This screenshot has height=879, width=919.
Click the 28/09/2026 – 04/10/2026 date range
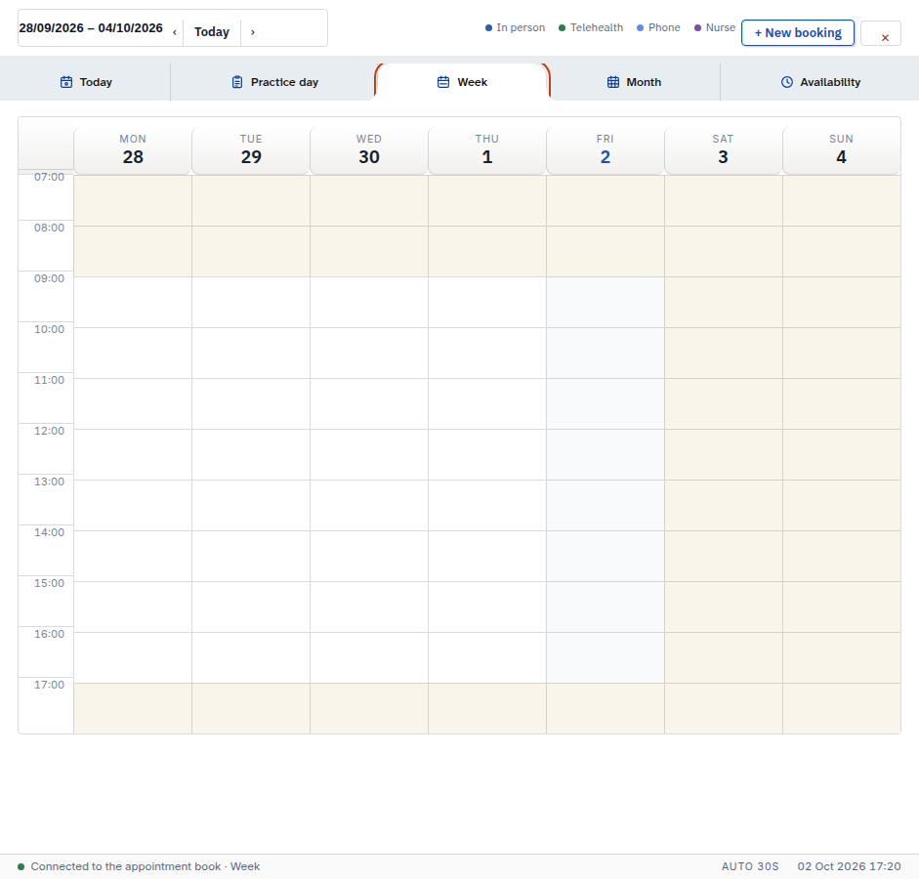[x=91, y=28]
